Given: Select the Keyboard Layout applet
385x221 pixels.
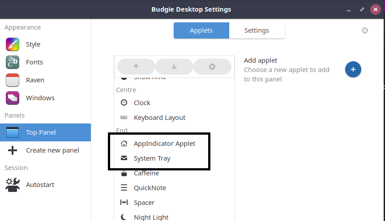Looking at the screenshot, I should (x=159, y=118).
